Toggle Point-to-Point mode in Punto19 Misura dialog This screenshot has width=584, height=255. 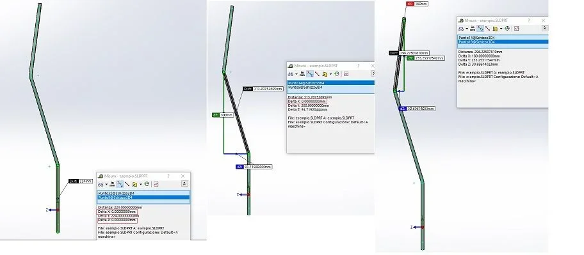click(487, 29)
